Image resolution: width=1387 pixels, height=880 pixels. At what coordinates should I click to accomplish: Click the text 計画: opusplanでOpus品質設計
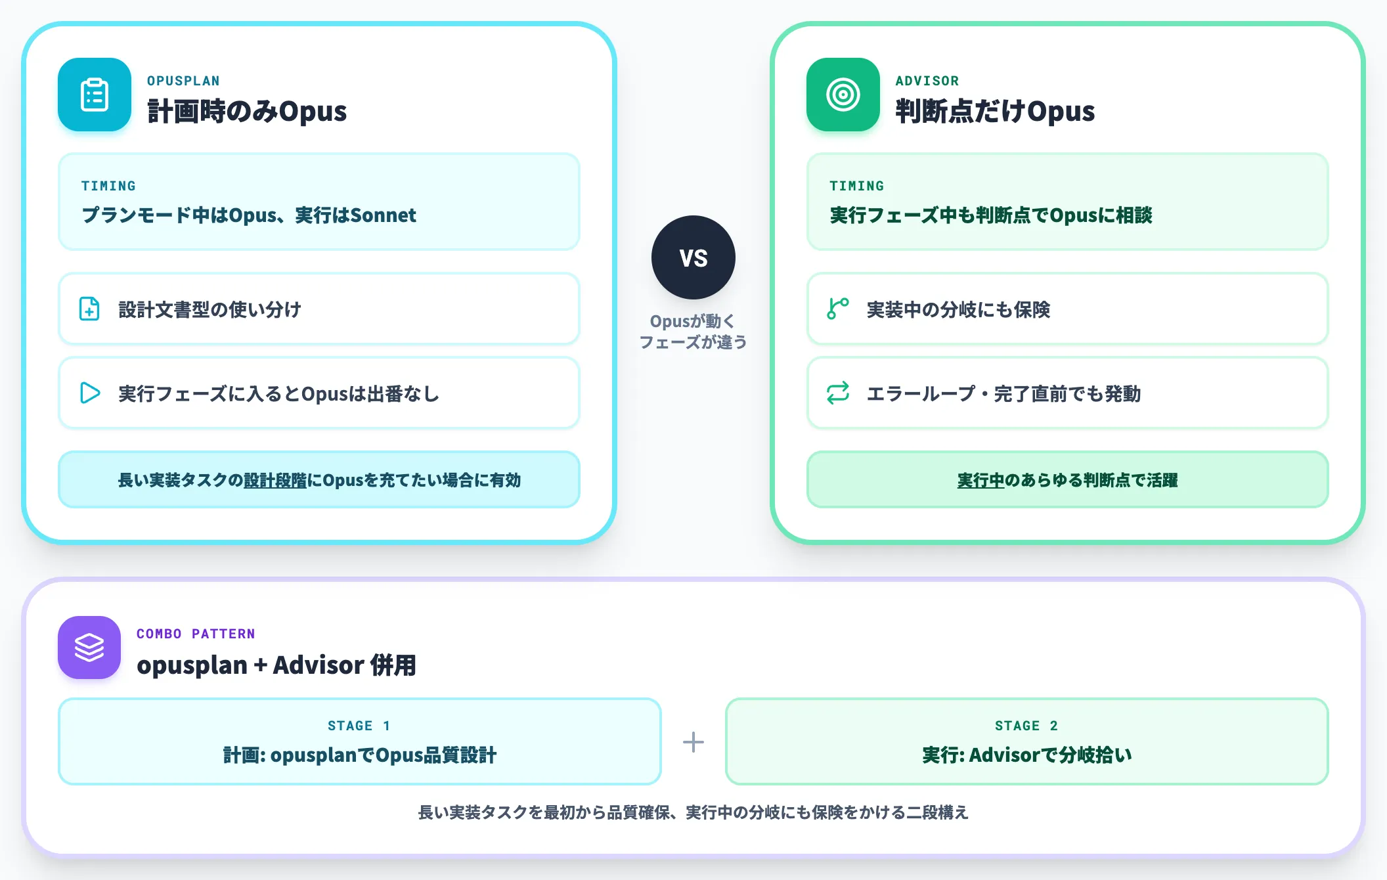click(x=360, y=755)
